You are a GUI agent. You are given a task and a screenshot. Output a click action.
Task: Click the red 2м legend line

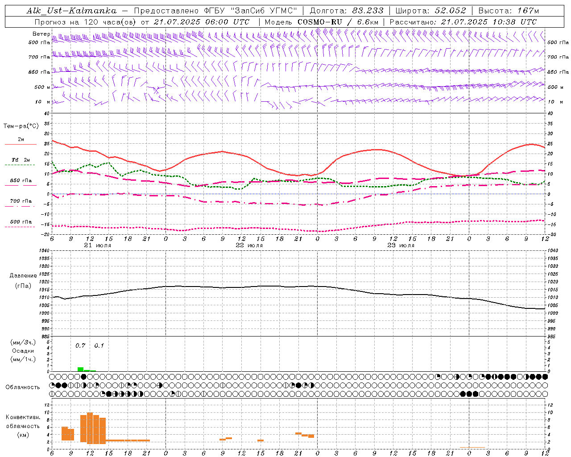(21, 145)
